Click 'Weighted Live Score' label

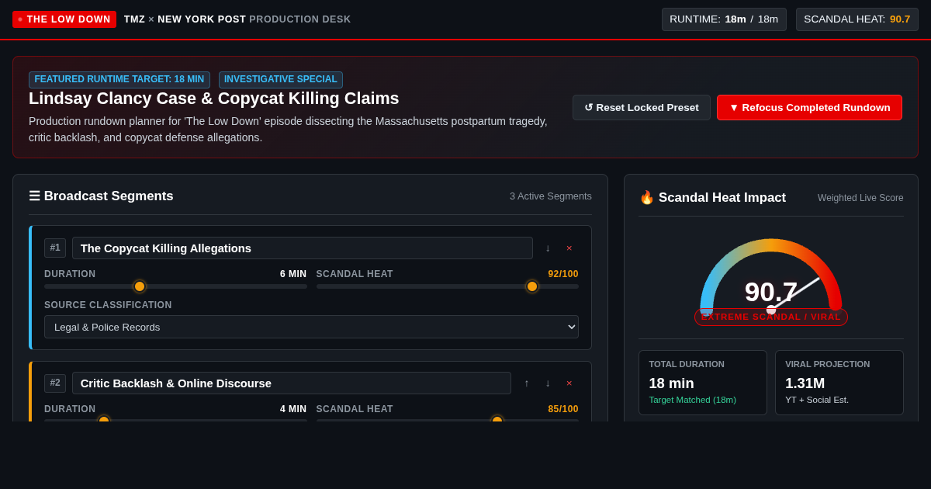[860, 198]
